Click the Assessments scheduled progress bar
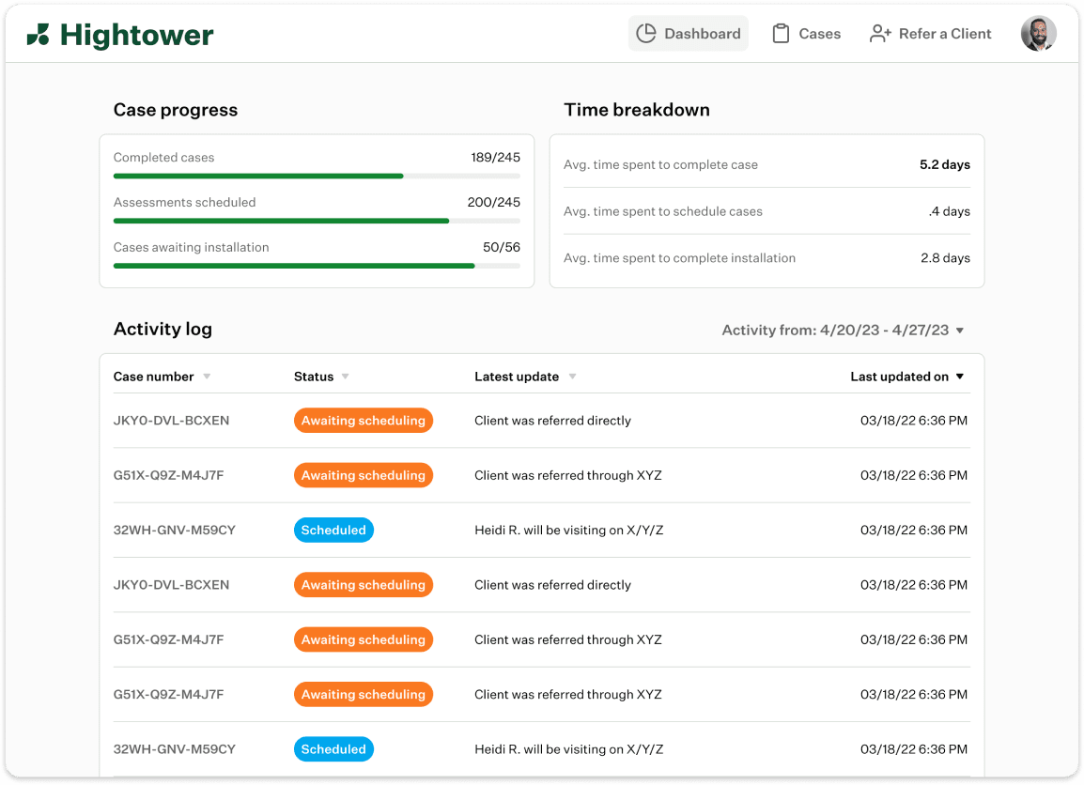This screenshot has width=1084, height=785. tap(317, 221)
